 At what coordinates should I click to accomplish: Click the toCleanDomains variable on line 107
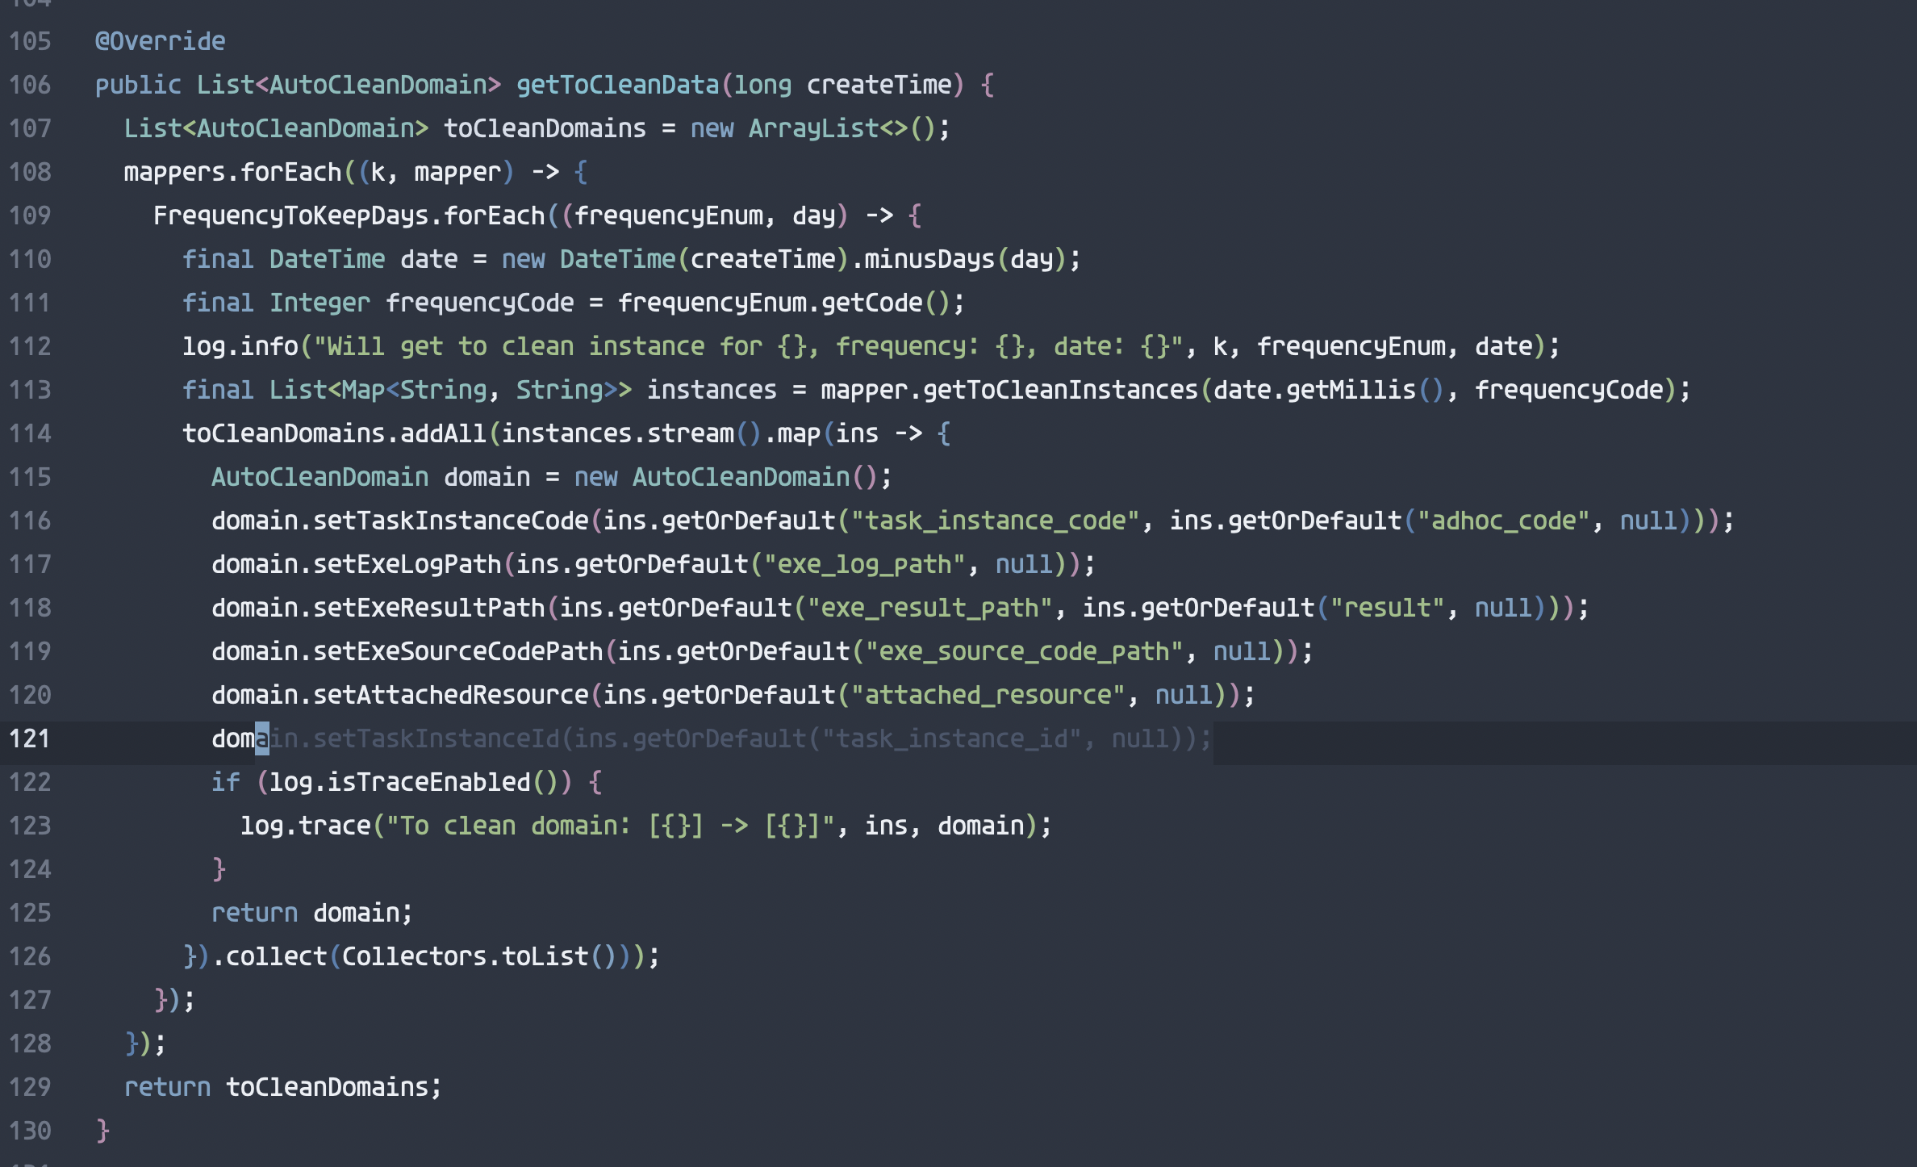click(x=545, y=128)
